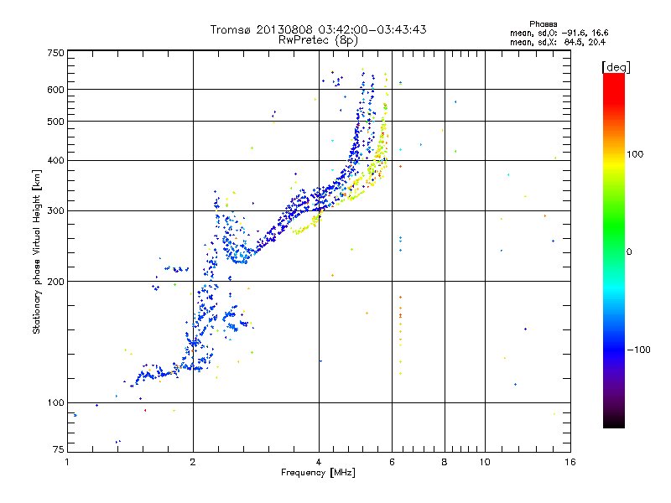Viewport: 671px width, 503px height.
Task: Click the x-axis tick label '2'
Action: tap(193, 462)
